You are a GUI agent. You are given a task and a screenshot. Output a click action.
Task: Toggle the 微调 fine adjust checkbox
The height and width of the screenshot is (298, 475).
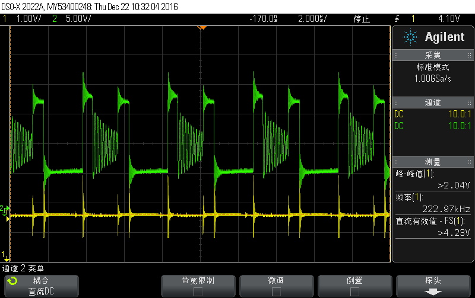point(276,292)
